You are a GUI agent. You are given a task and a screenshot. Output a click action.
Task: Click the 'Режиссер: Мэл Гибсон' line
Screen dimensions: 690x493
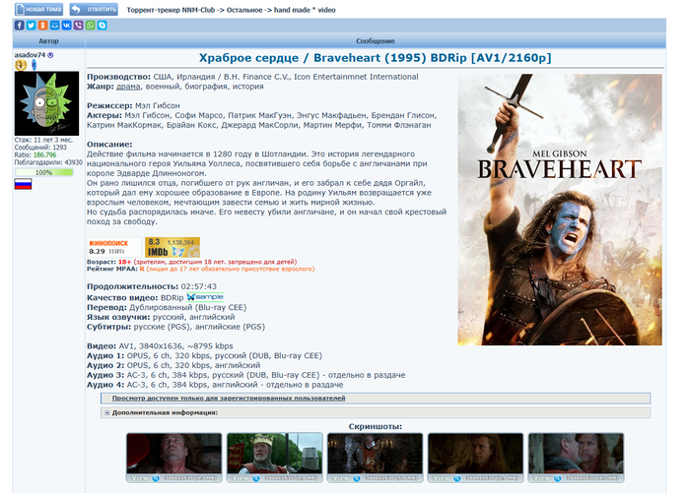133,105
